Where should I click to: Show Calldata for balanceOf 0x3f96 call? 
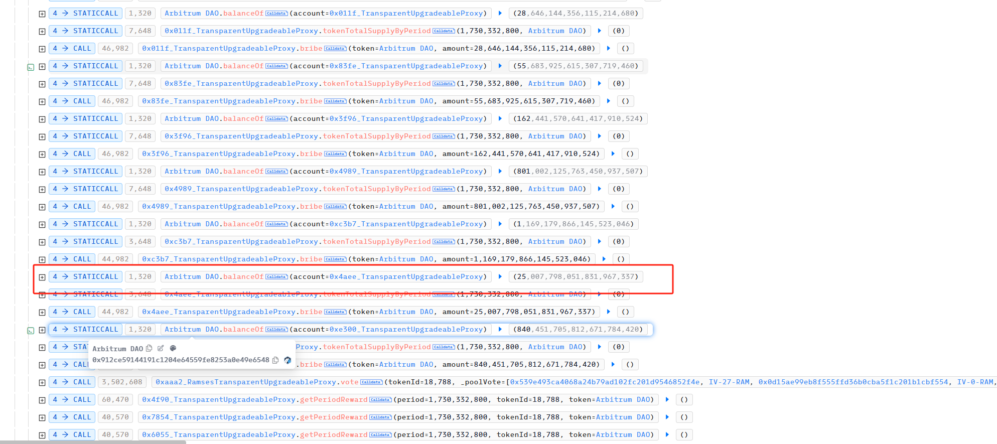pyautogui.click(x=276, y=119)
